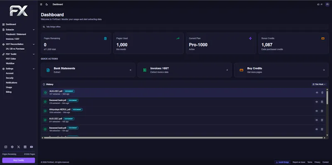The image size is (332, 165).
Task: Open the Slack social icon
Action: click(12, 147)
